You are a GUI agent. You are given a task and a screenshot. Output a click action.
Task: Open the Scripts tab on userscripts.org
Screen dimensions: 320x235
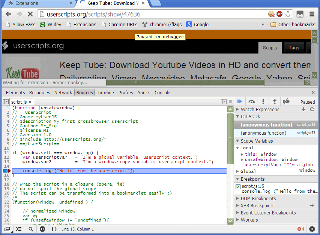click(270, 48)
